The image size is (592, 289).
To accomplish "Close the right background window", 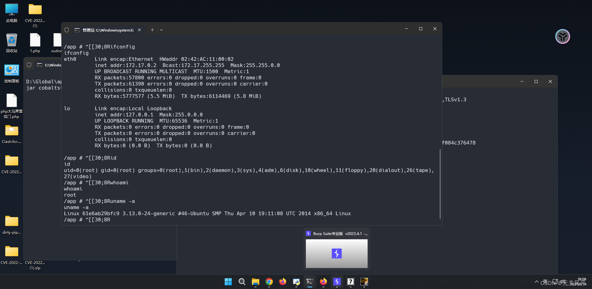I will point(550,82).
